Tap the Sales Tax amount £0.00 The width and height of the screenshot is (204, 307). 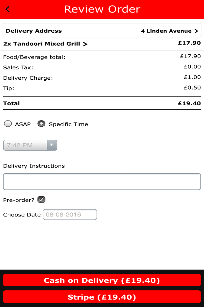[x=192, y=67]
